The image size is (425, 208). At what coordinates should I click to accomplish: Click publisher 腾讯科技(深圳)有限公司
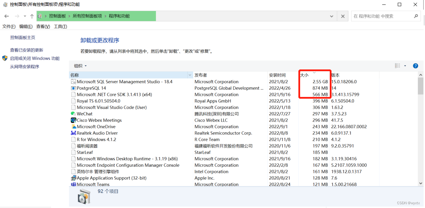(x=217, y=114)
